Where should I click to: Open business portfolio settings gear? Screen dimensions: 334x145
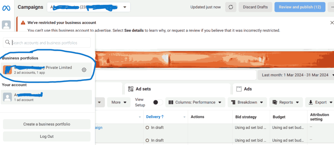click(84, 70)
